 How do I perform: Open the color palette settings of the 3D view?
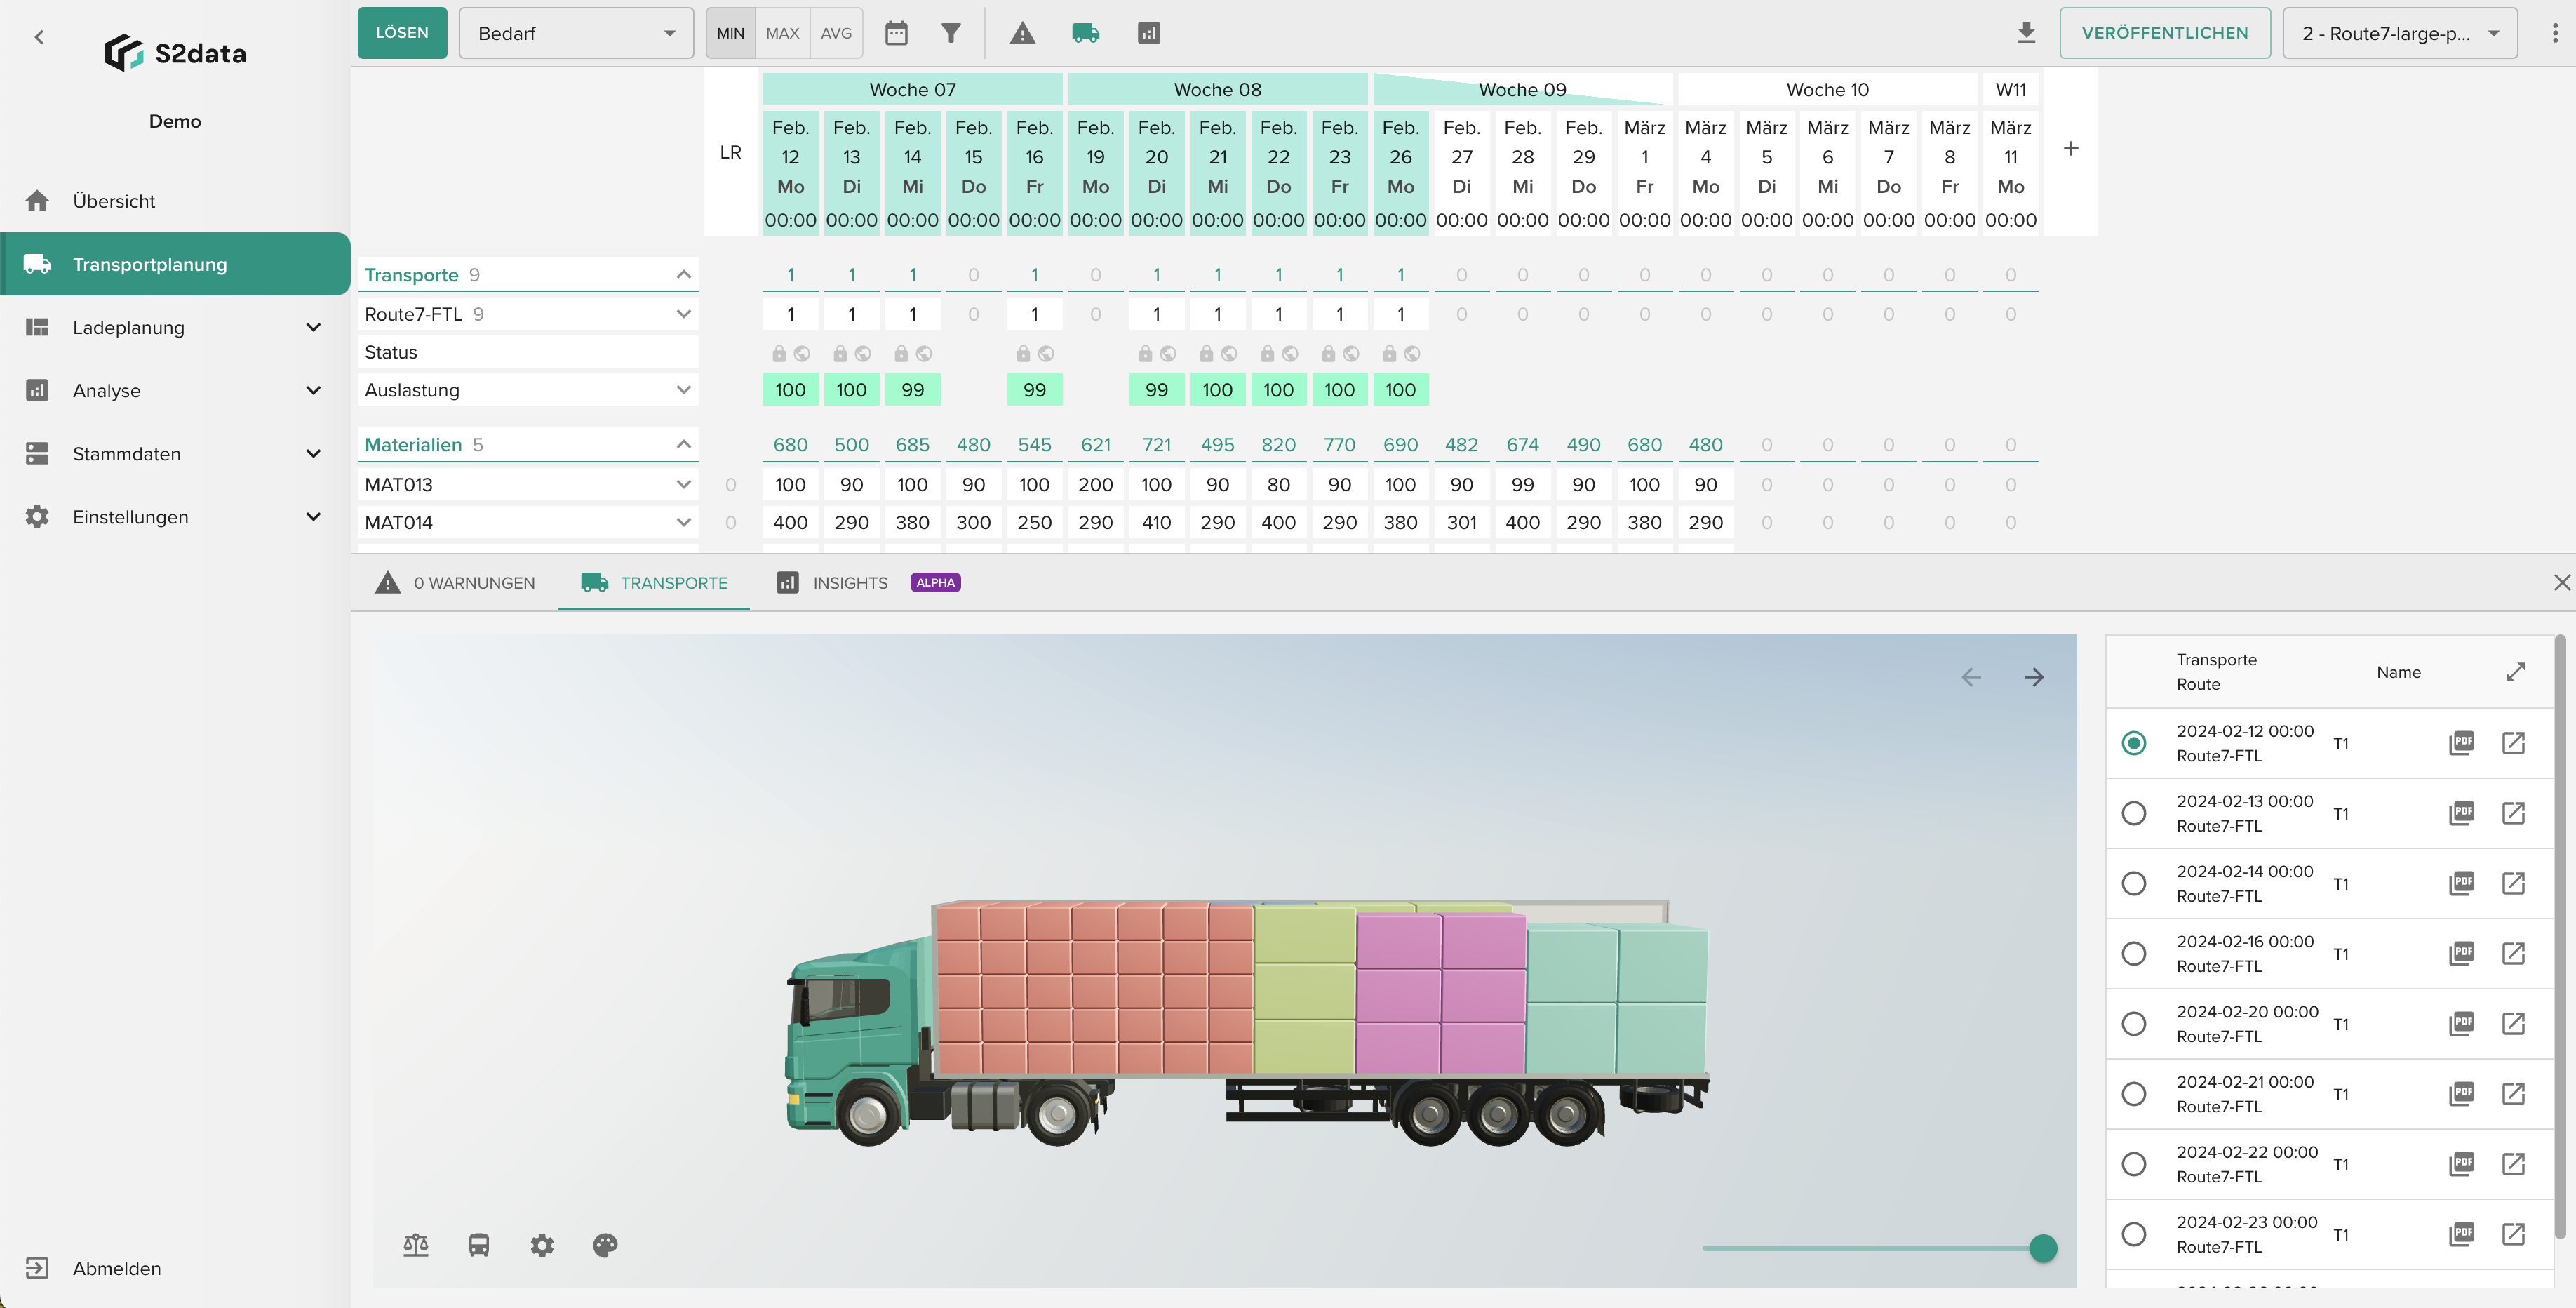pyautogui.click(x=606, y=1245)
